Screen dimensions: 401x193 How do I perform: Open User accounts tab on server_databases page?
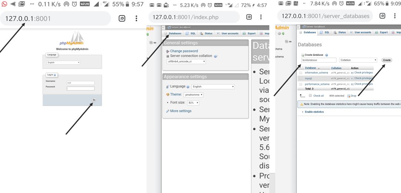(x=361, y=33)
